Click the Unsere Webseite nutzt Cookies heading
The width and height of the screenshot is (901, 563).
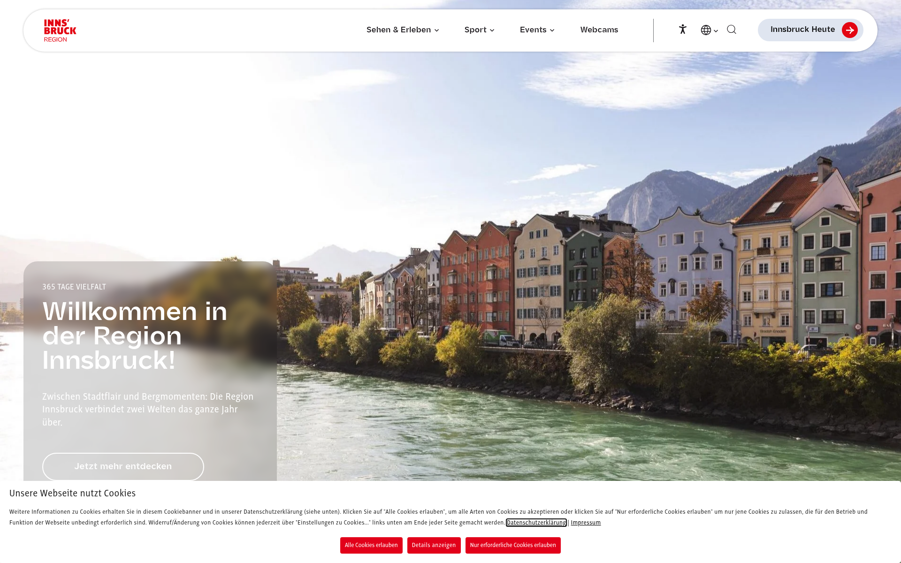coord(73,493)
